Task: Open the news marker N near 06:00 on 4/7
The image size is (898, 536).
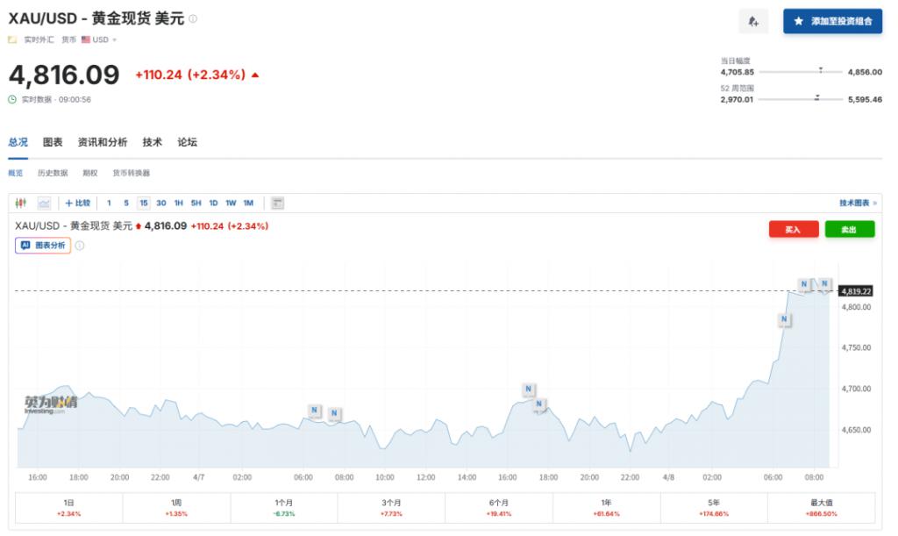Action: [x=315, y=410]
